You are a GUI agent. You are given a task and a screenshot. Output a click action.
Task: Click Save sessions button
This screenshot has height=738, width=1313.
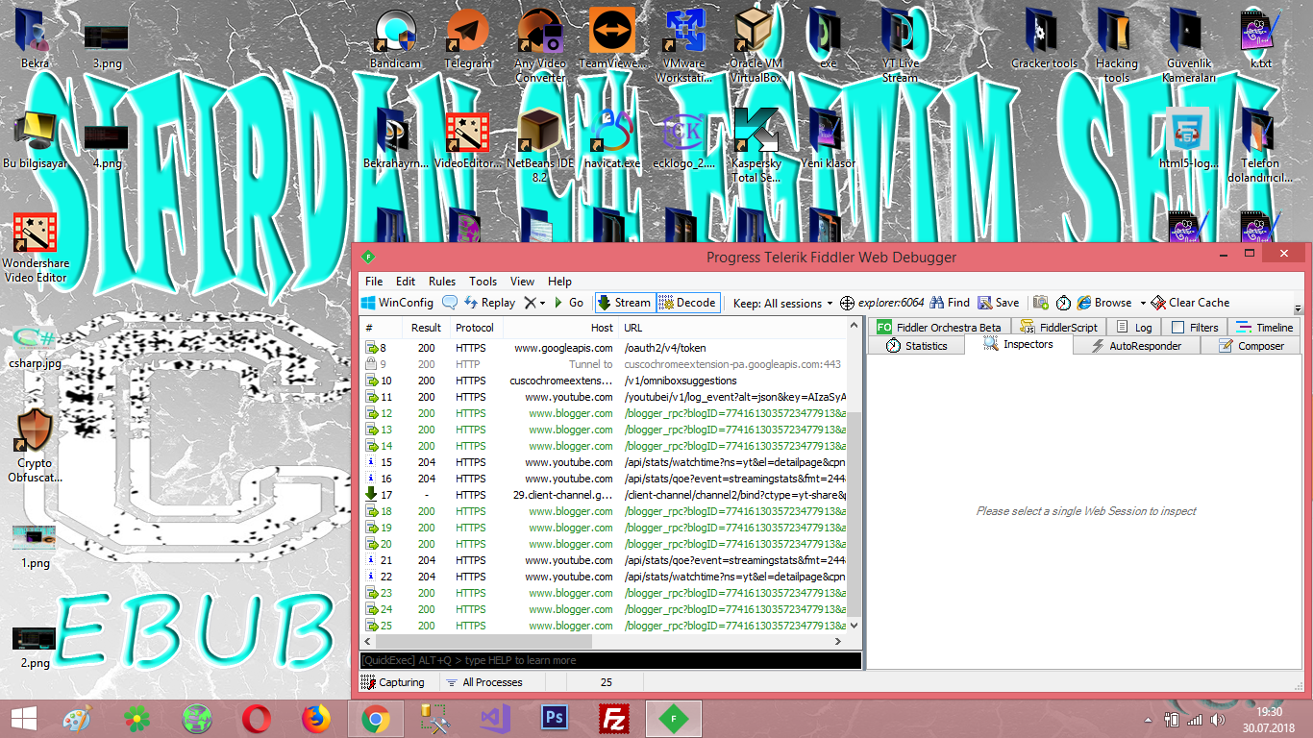click(999, 303)
